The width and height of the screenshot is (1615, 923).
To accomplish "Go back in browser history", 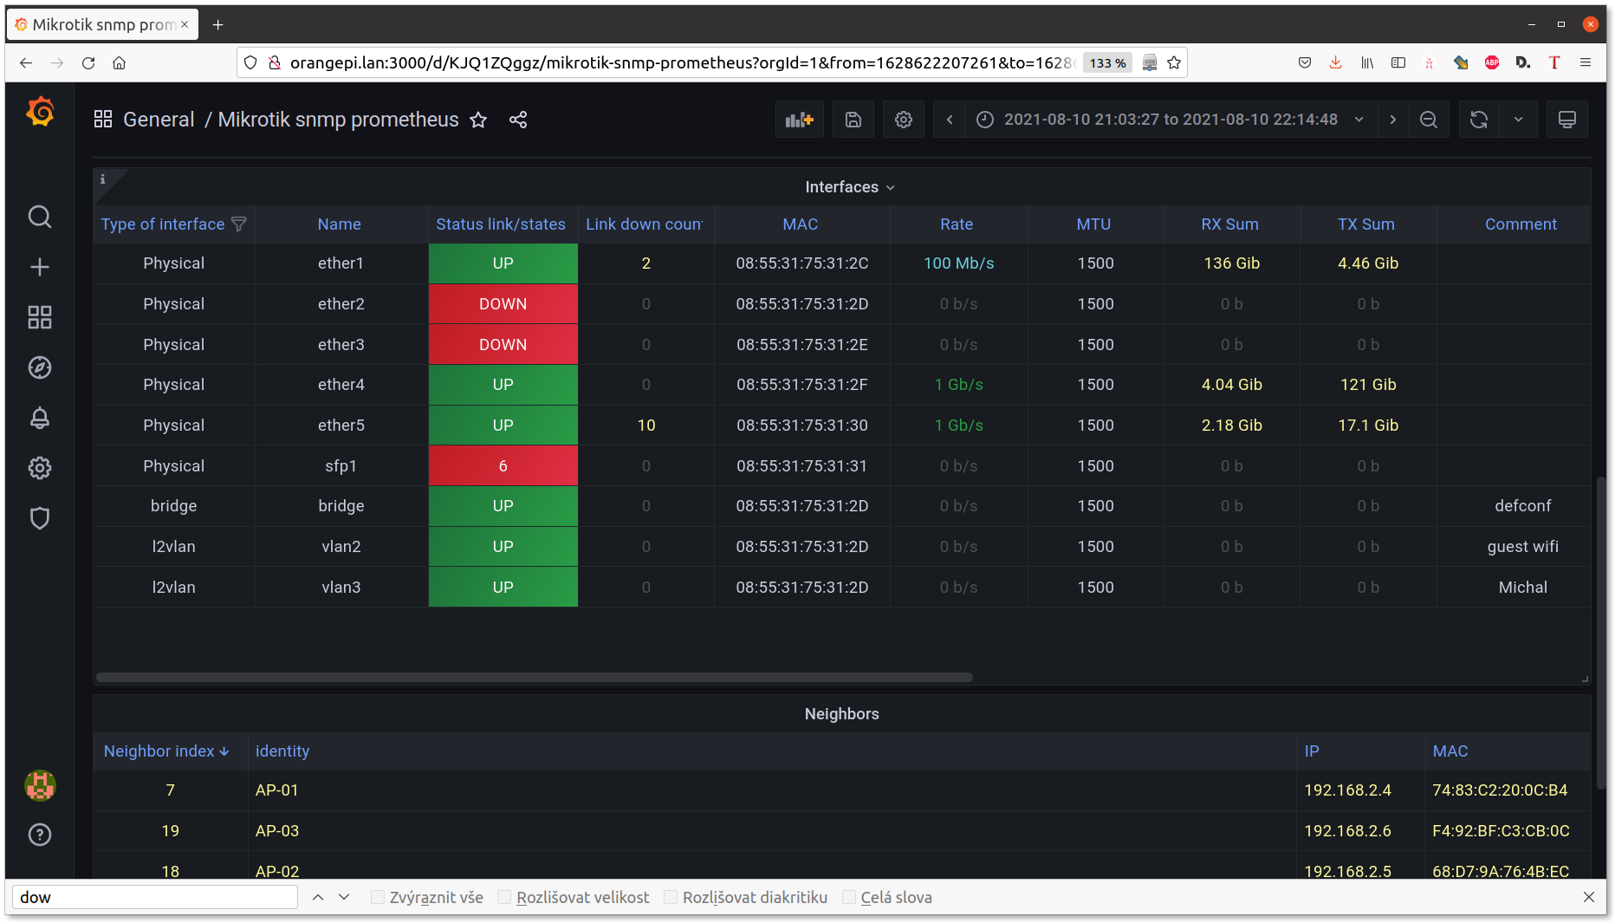I will pyautogui.click(x=26, y=62).
